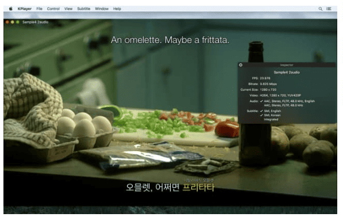Click the Sample4 2audio heading in Inspector

pos(287,72)
